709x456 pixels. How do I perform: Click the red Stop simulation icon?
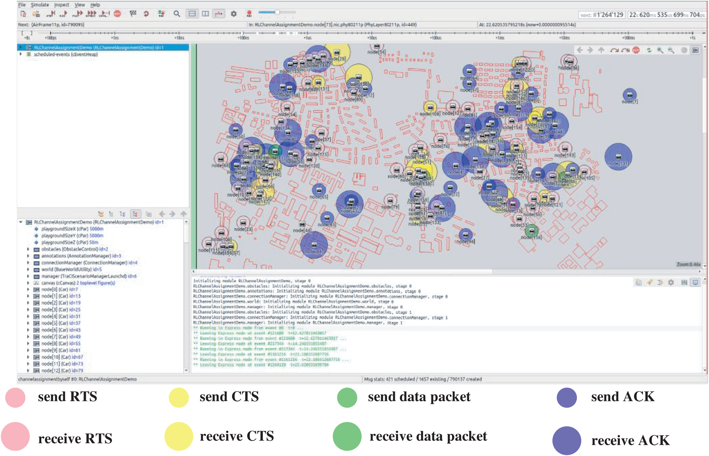coord(117,14)
